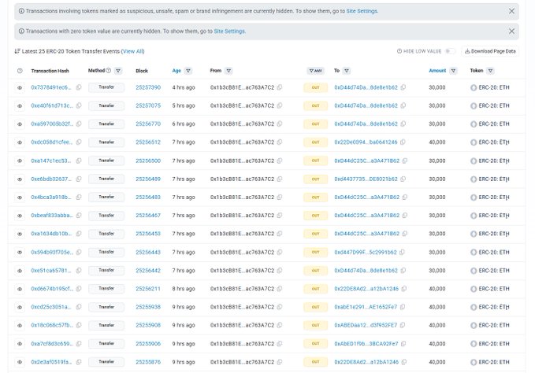
Task: Copy From address in block 25256483 row
Action: pos(280,197)
